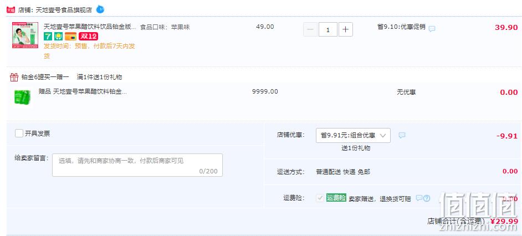Open the 赠品 天地壹号苹果醋饮料铂金 gift link
Image resolution: width=522 pixels, height=236 pixels.
(83, 91)
